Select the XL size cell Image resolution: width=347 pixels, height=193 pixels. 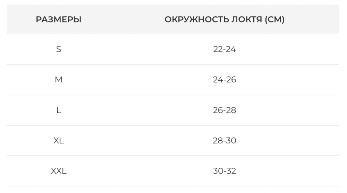point(59,141)
